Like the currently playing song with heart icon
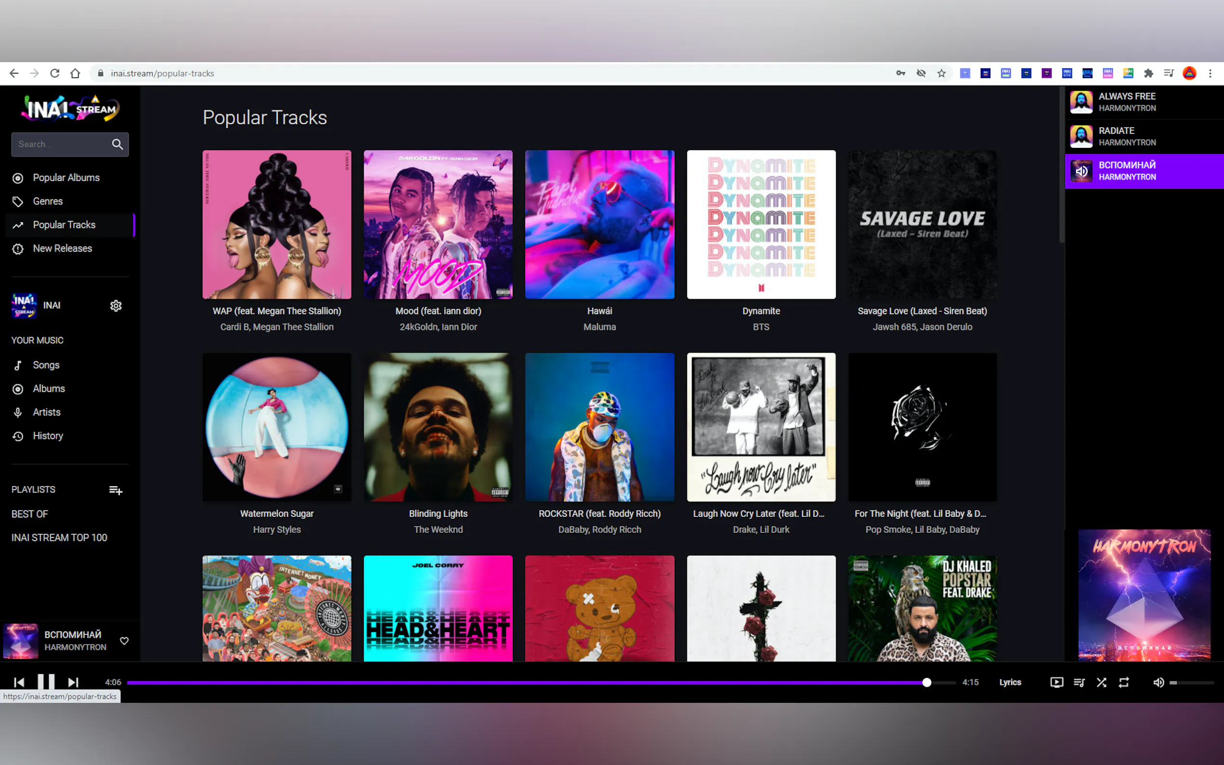The image size is (1224, 765). (x=124, y=641)
